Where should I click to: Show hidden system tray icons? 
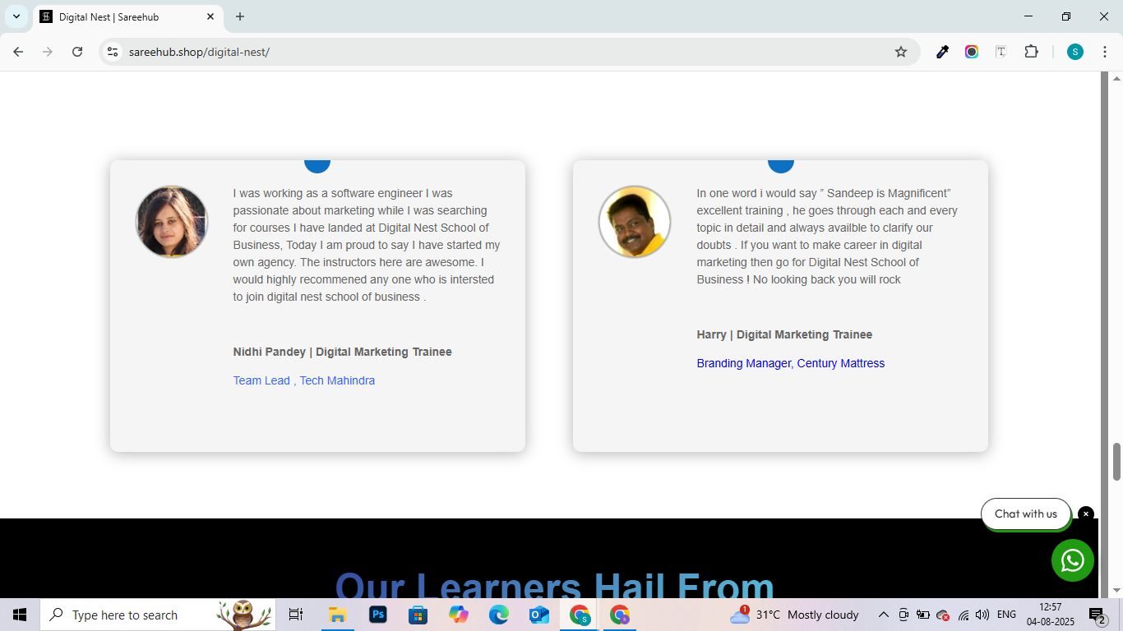pos(884,615)
